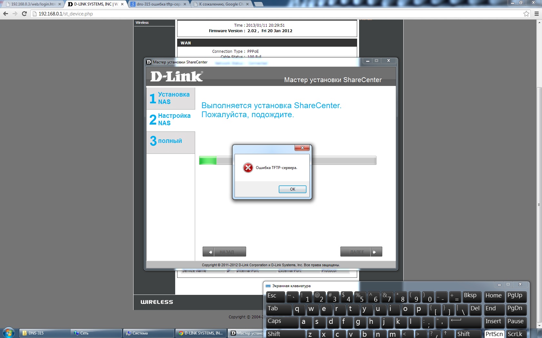Open a new browser tab
542x338 pixels.
coord(258,4)
